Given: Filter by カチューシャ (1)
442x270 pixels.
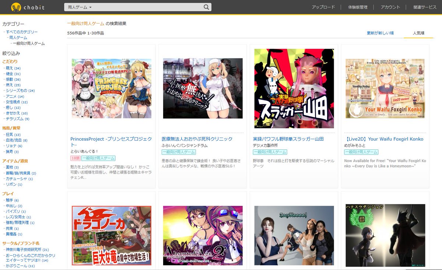Looking at the screenshot, I should (20, 179).
